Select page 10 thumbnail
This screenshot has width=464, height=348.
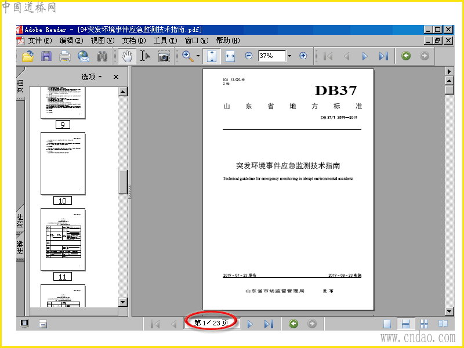[x=63, y=164]
